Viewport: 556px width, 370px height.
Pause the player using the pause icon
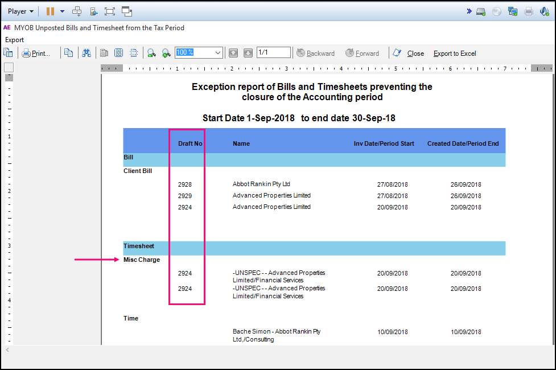(51, 11)
